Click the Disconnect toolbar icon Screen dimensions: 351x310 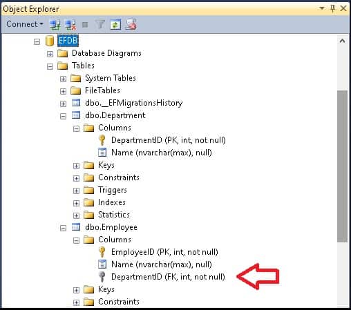coord(70,24)
